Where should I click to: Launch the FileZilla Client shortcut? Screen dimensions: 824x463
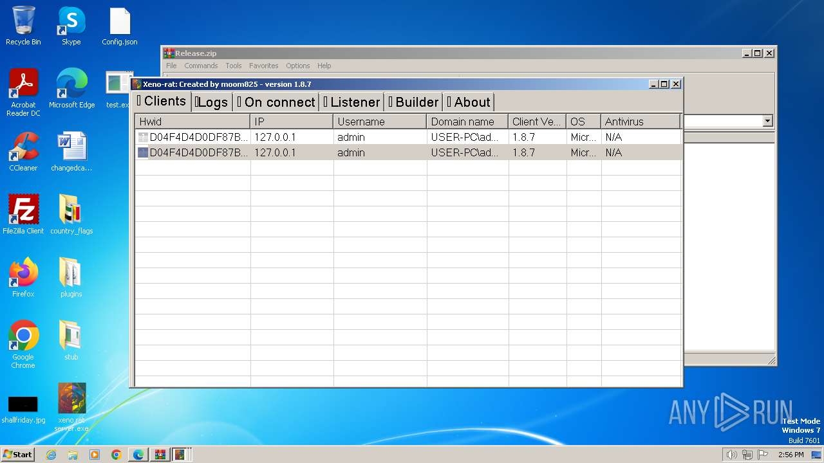[x=23, y=215]
